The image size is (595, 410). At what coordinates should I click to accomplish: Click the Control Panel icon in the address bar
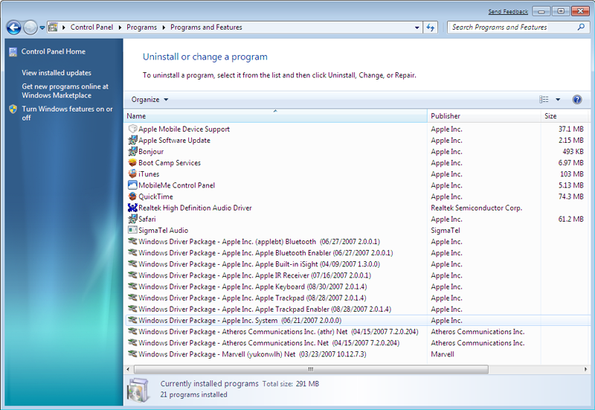[x=53, y=28]
